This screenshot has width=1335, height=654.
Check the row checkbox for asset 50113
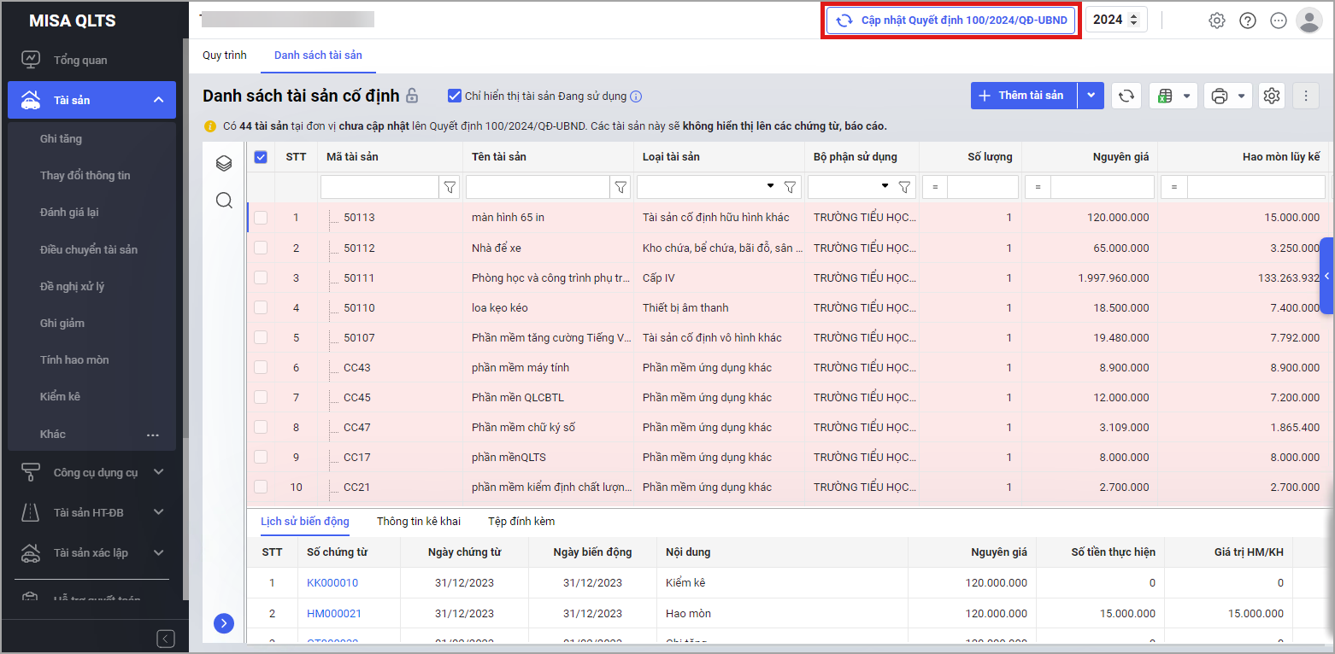(x=261, y=218)
